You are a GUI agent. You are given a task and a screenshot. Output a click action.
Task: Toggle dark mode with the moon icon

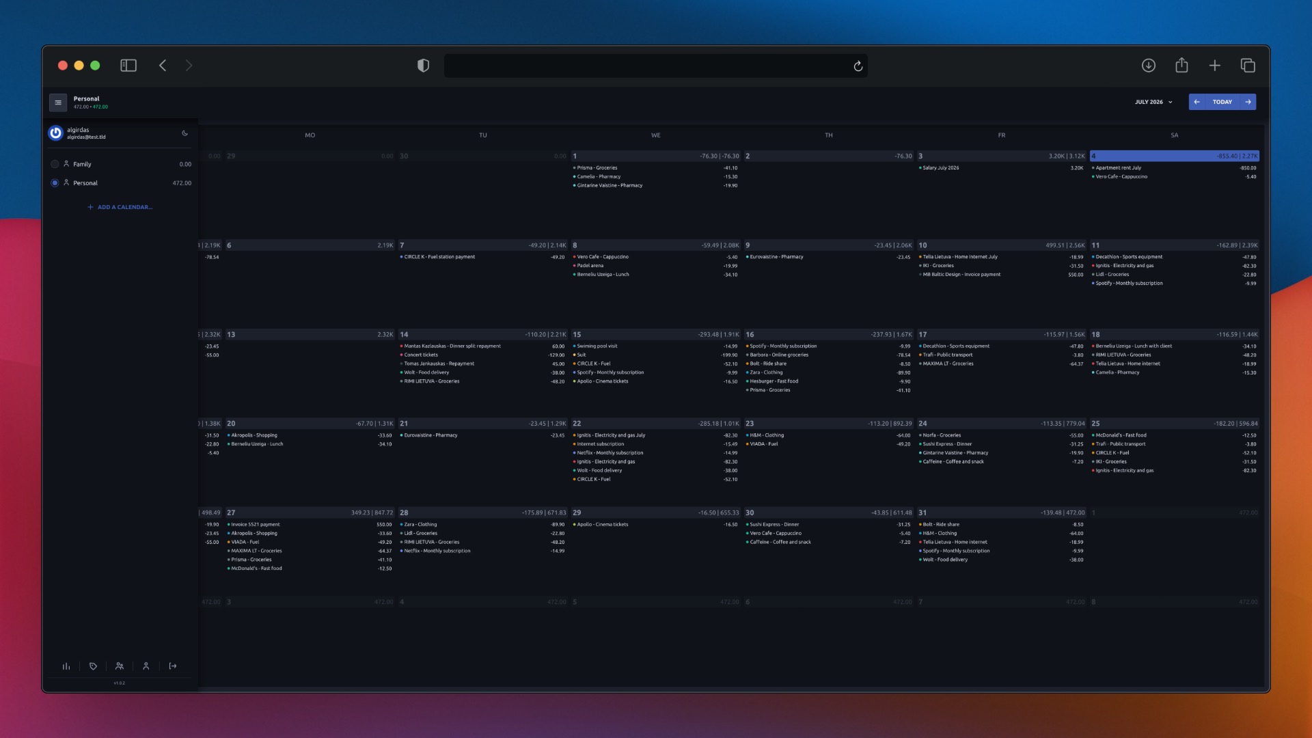click(184, 133)
